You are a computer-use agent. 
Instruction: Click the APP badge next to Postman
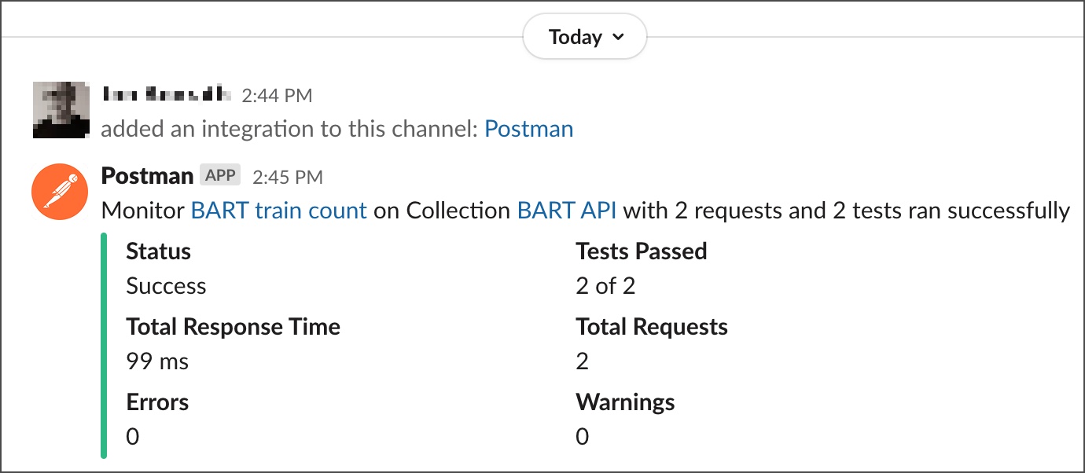coord(220,175)
